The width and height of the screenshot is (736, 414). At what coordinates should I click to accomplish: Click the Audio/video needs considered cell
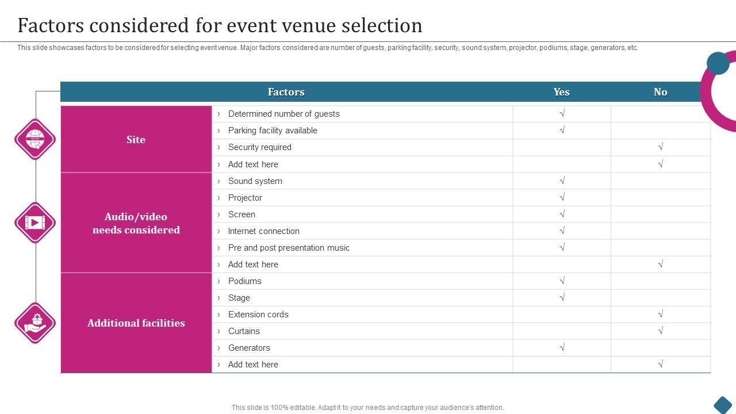(136, 223)
